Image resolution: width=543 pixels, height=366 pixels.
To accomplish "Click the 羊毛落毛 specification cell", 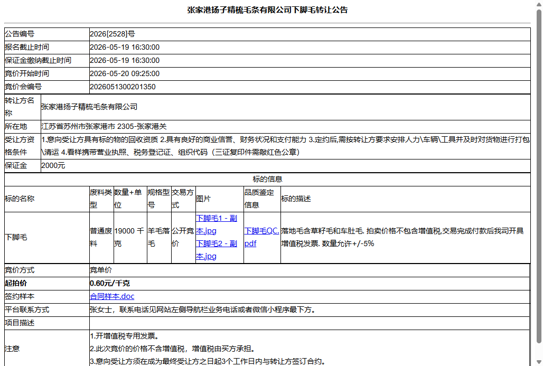I will click(159, 238).
